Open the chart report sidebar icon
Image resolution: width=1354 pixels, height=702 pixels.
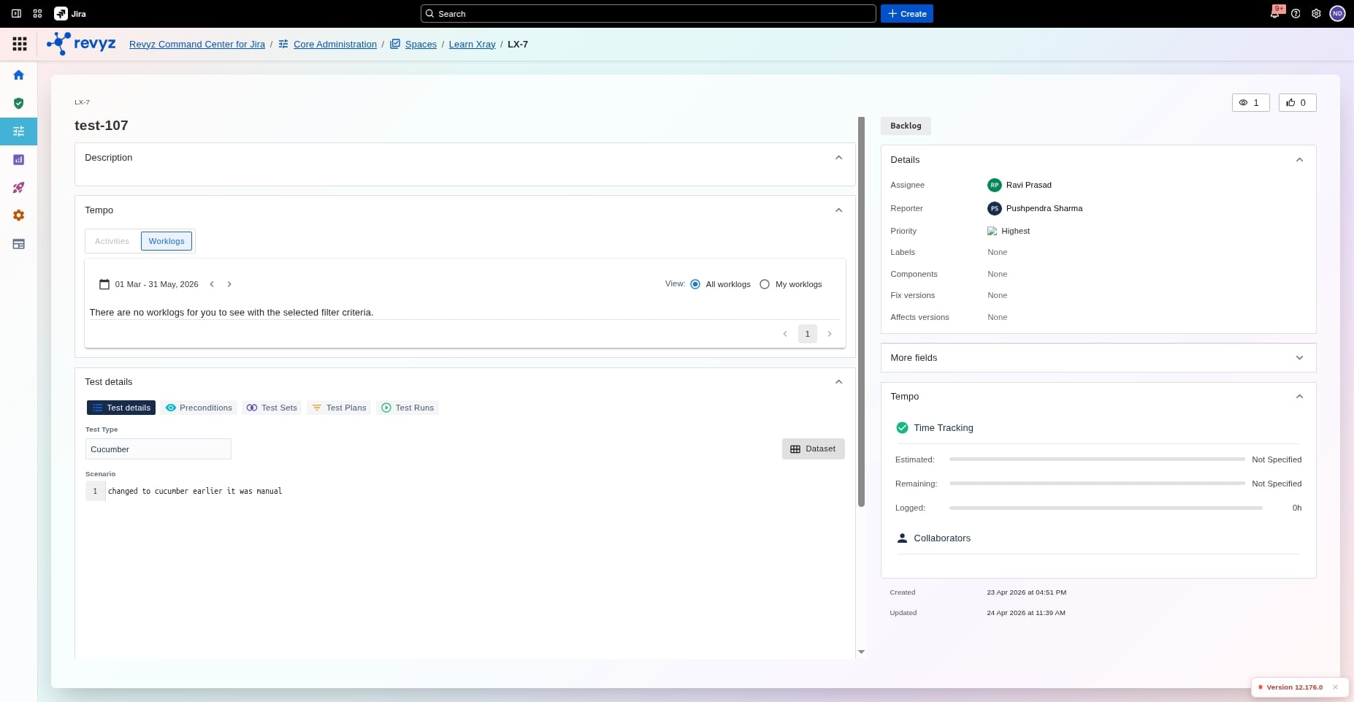(x=19, y=159)
